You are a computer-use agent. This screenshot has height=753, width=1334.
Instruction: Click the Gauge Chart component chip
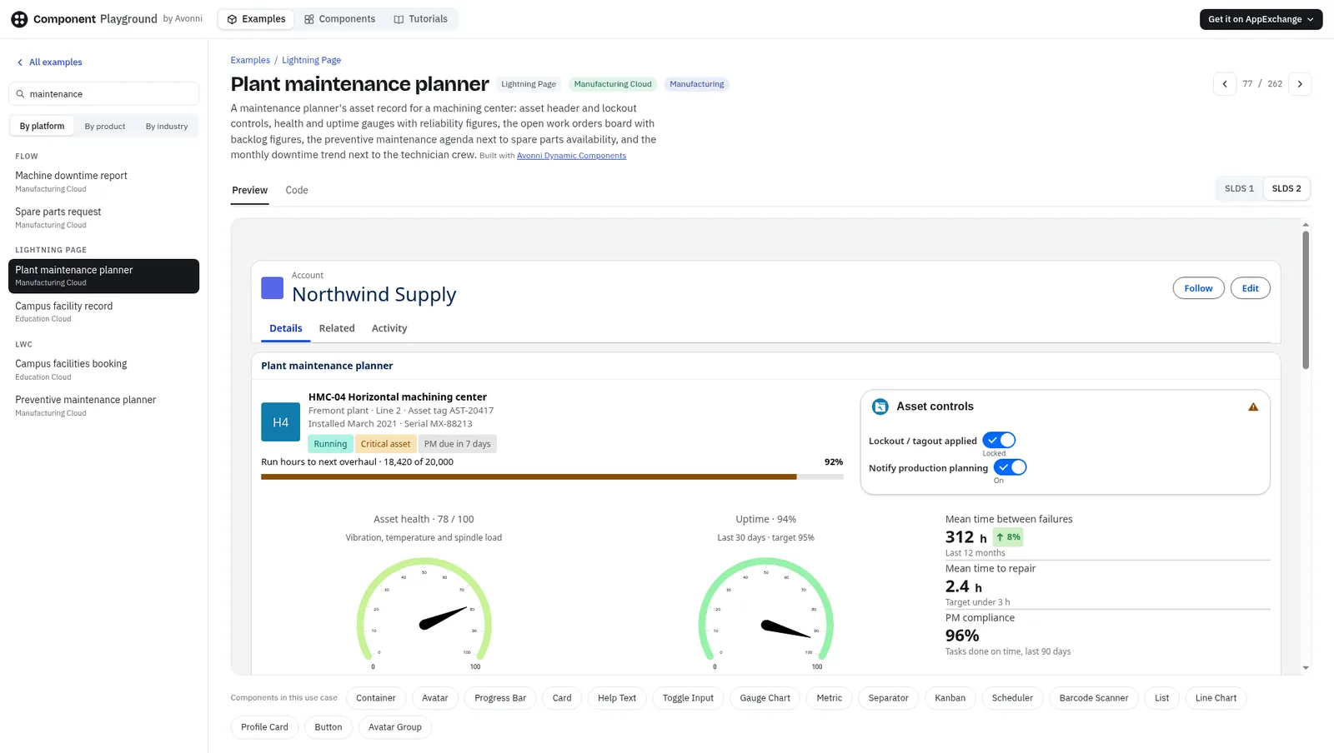pos(765,698)
